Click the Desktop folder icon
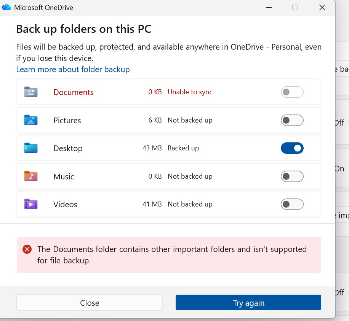The width and height of the screenshot is (349, 321). click(x=31, y=148)
